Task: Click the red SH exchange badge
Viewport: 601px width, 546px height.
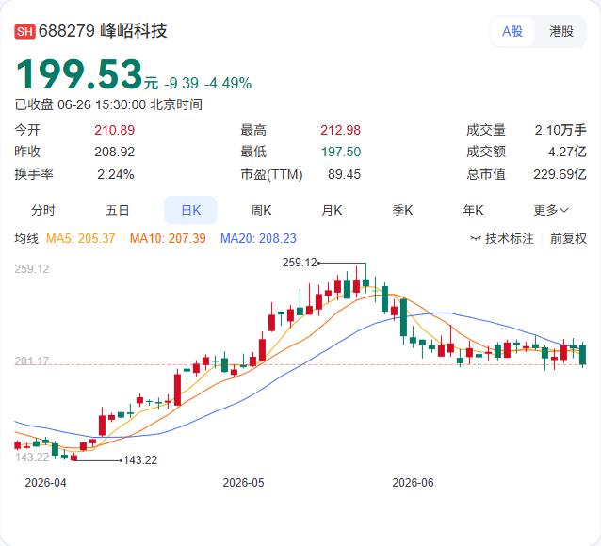Action: coord(24,31)
